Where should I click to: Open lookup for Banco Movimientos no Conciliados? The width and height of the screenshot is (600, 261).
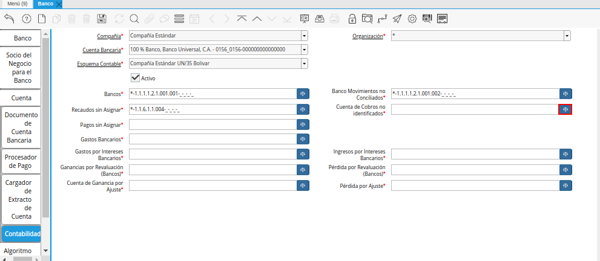565,94
